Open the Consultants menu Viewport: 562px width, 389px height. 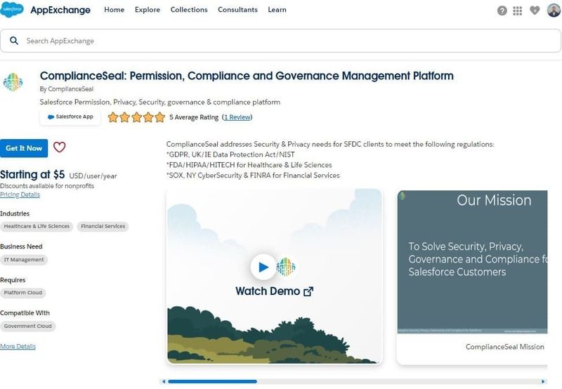[x=237, y=10]
